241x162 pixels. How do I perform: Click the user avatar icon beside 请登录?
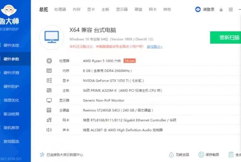pos(198,10)
